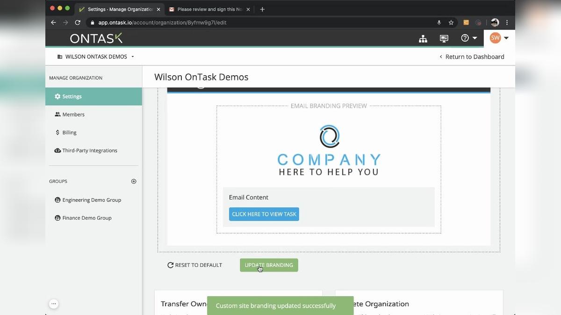Screen dimensions: 561x315
Task: Open the SW user avatar menu
Action: [499, 38]
